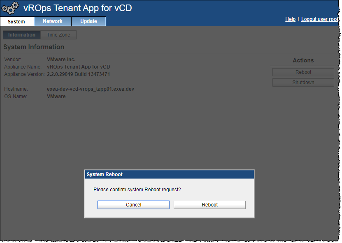This screenshot has width=342, height=243.
Task: Click the Actions panel header
Action: click(x=303, y=60)
